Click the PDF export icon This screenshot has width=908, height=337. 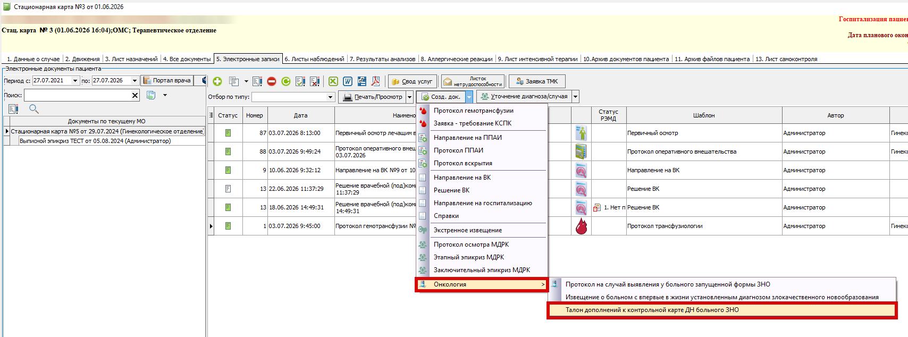376,81
